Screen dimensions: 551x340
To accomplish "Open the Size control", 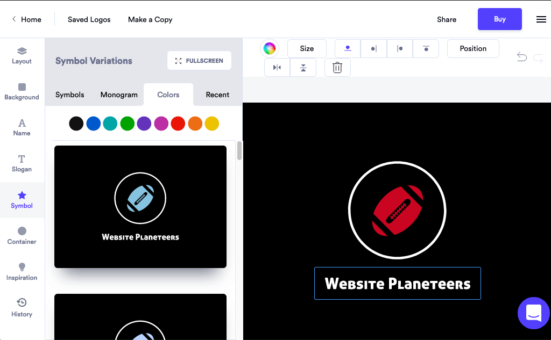I will point(307,48).
